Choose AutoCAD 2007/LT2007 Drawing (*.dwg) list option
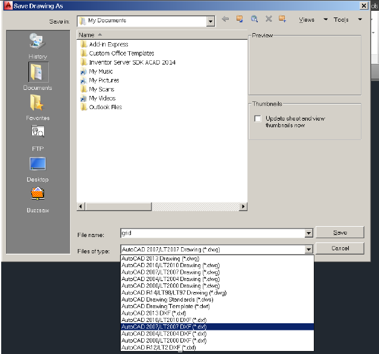379x354 pixels. click(x=217, y=272)
